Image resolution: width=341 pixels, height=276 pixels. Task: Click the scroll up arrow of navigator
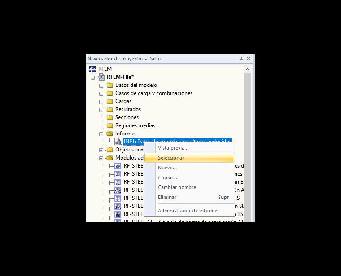(x=247, y=69)
